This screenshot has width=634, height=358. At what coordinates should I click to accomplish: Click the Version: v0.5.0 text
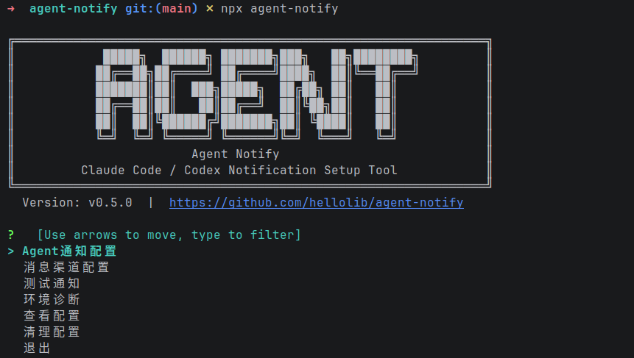pyautogui.click(x=77, y=202)
